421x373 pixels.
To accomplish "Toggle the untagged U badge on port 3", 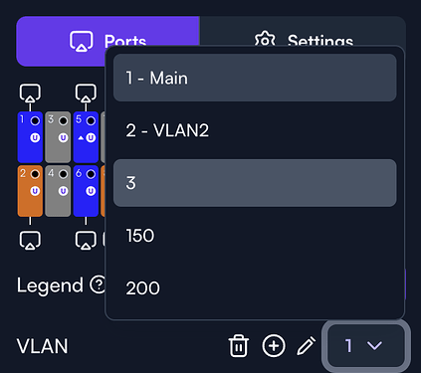I will tap(63, 137).
